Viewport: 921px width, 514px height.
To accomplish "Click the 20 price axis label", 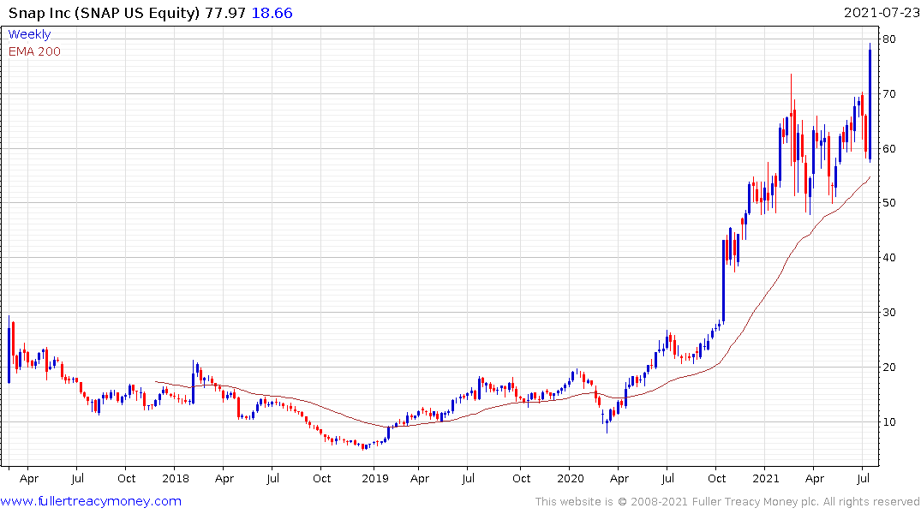I will point(888,368).
